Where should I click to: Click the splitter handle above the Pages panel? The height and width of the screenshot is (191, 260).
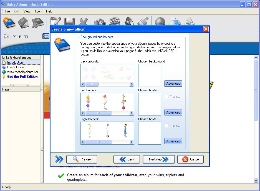click(21, 85)
